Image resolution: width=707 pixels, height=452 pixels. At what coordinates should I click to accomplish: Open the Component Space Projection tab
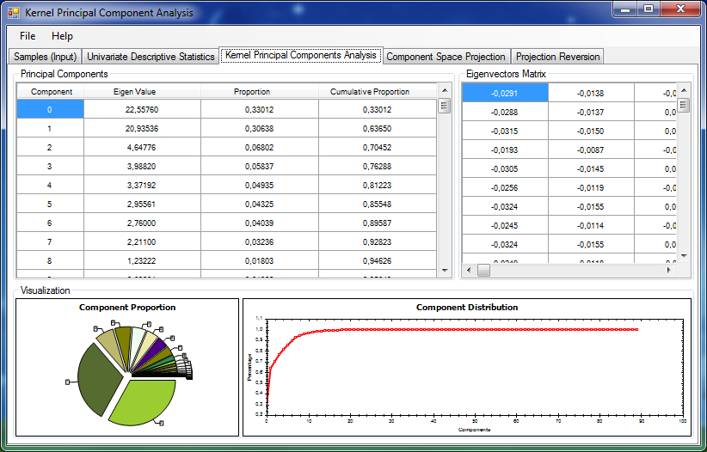[x=446, y=57]
